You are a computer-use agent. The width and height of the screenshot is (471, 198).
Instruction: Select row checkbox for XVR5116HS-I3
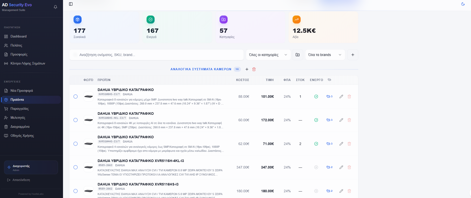click(x=76, y=191)
